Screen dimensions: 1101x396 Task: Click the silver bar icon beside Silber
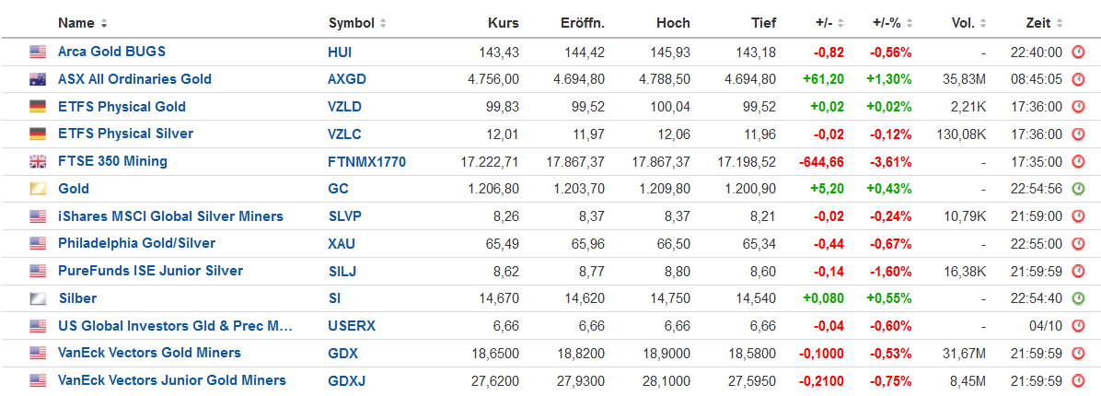point(37,298)
